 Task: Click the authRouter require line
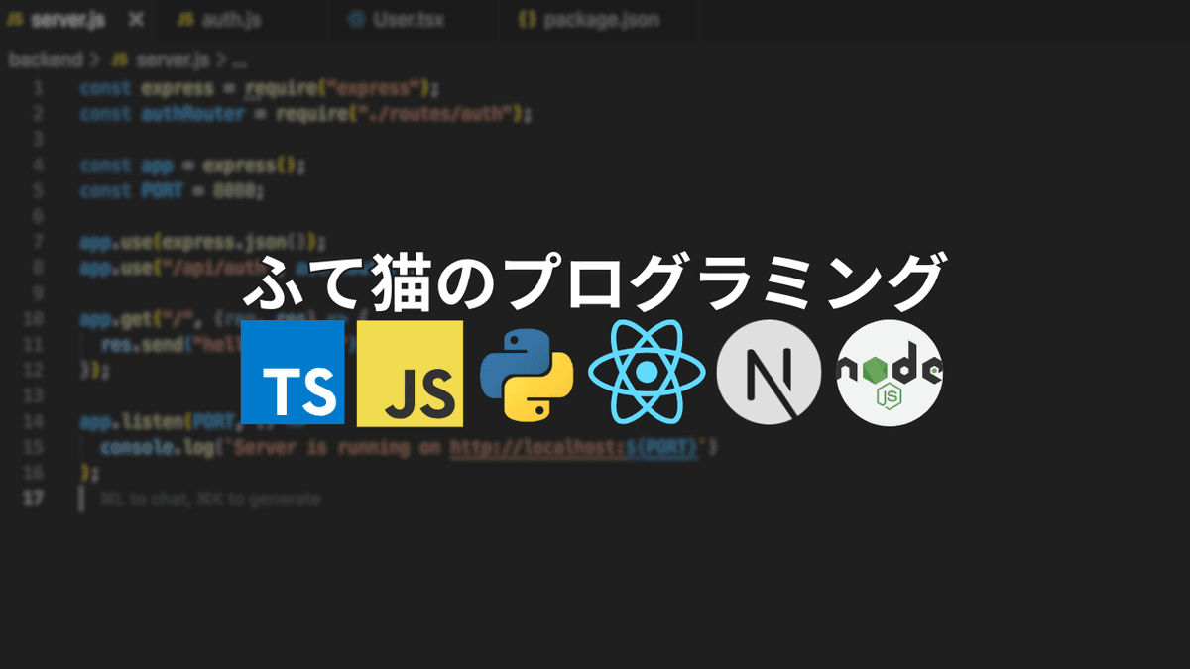point(305,114)
